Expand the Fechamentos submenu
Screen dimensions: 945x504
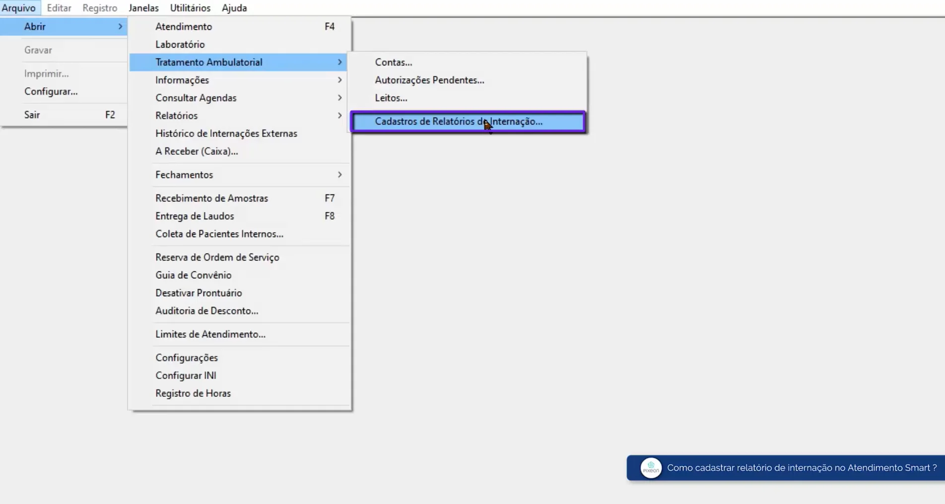tap(239, 175)
